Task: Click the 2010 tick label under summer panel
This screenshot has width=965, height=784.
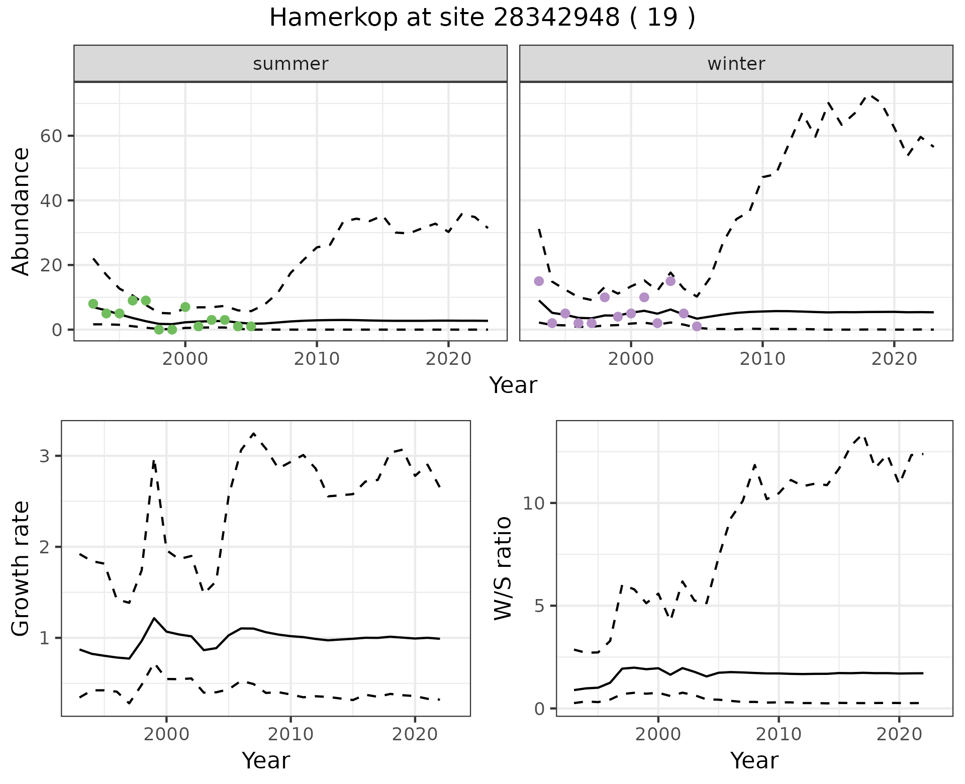Action: (x=317, y=359)
